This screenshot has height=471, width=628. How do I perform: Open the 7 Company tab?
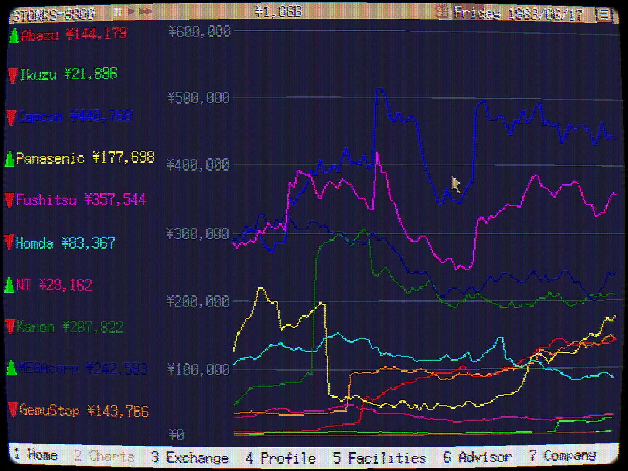[562, 456]
